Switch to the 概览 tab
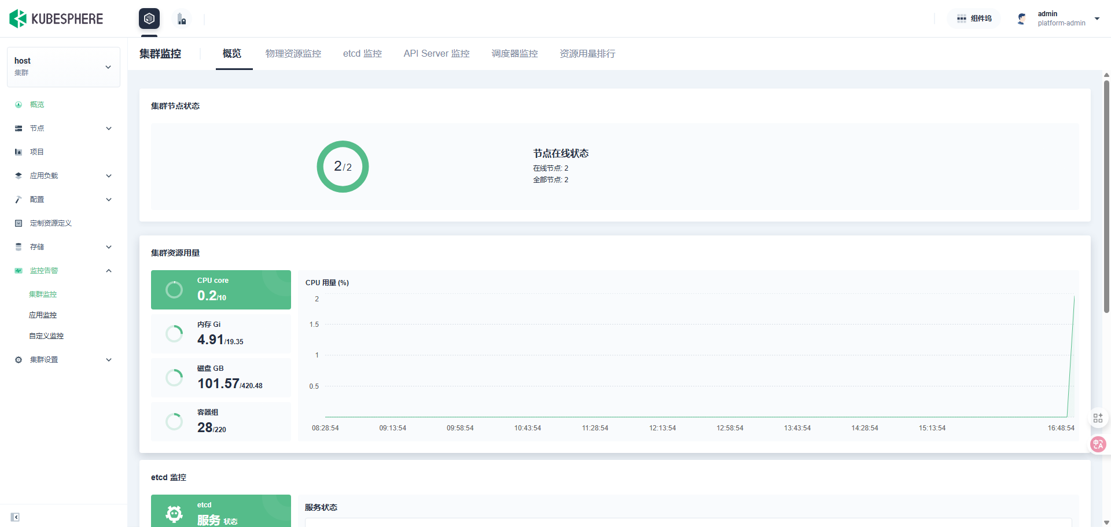This screenshot has width=1111, height=527. point(232,54)
